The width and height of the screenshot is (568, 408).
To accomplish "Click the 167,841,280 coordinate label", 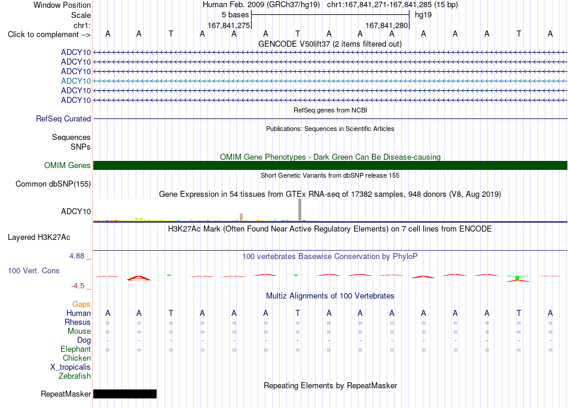I will [x=386, y=25].
